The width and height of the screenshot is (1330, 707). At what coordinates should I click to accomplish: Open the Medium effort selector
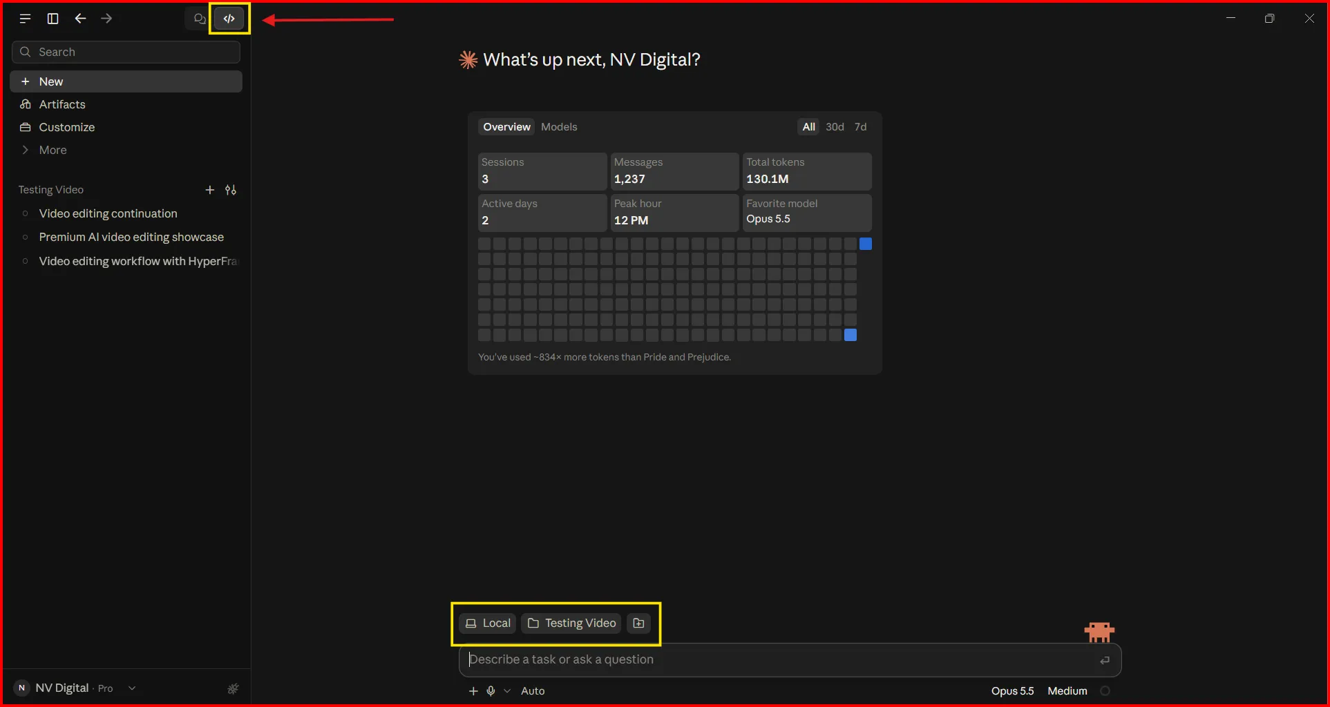(1067, 691)
